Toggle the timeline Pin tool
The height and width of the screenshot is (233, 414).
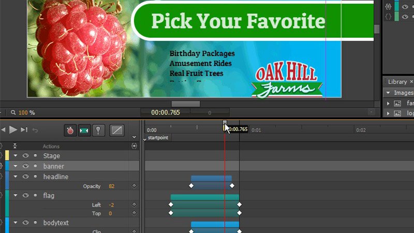98,130
